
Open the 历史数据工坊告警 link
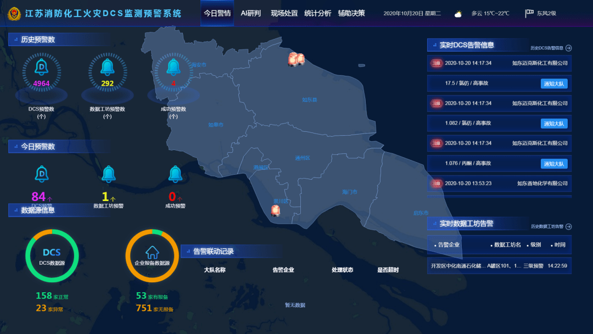[547, 226]
